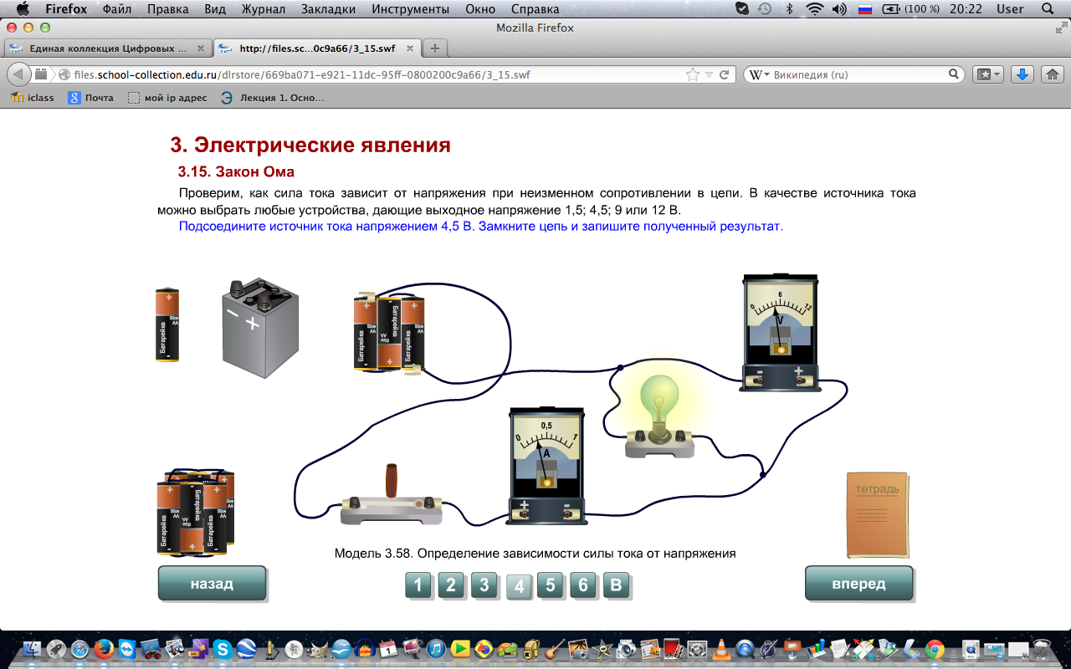Open Finder from the Dock
This screenshot has width=1071, height=669.
[33, 649]
